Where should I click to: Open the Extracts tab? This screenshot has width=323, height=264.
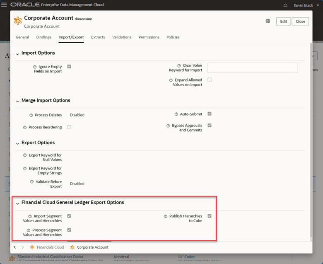click(98, 37)
